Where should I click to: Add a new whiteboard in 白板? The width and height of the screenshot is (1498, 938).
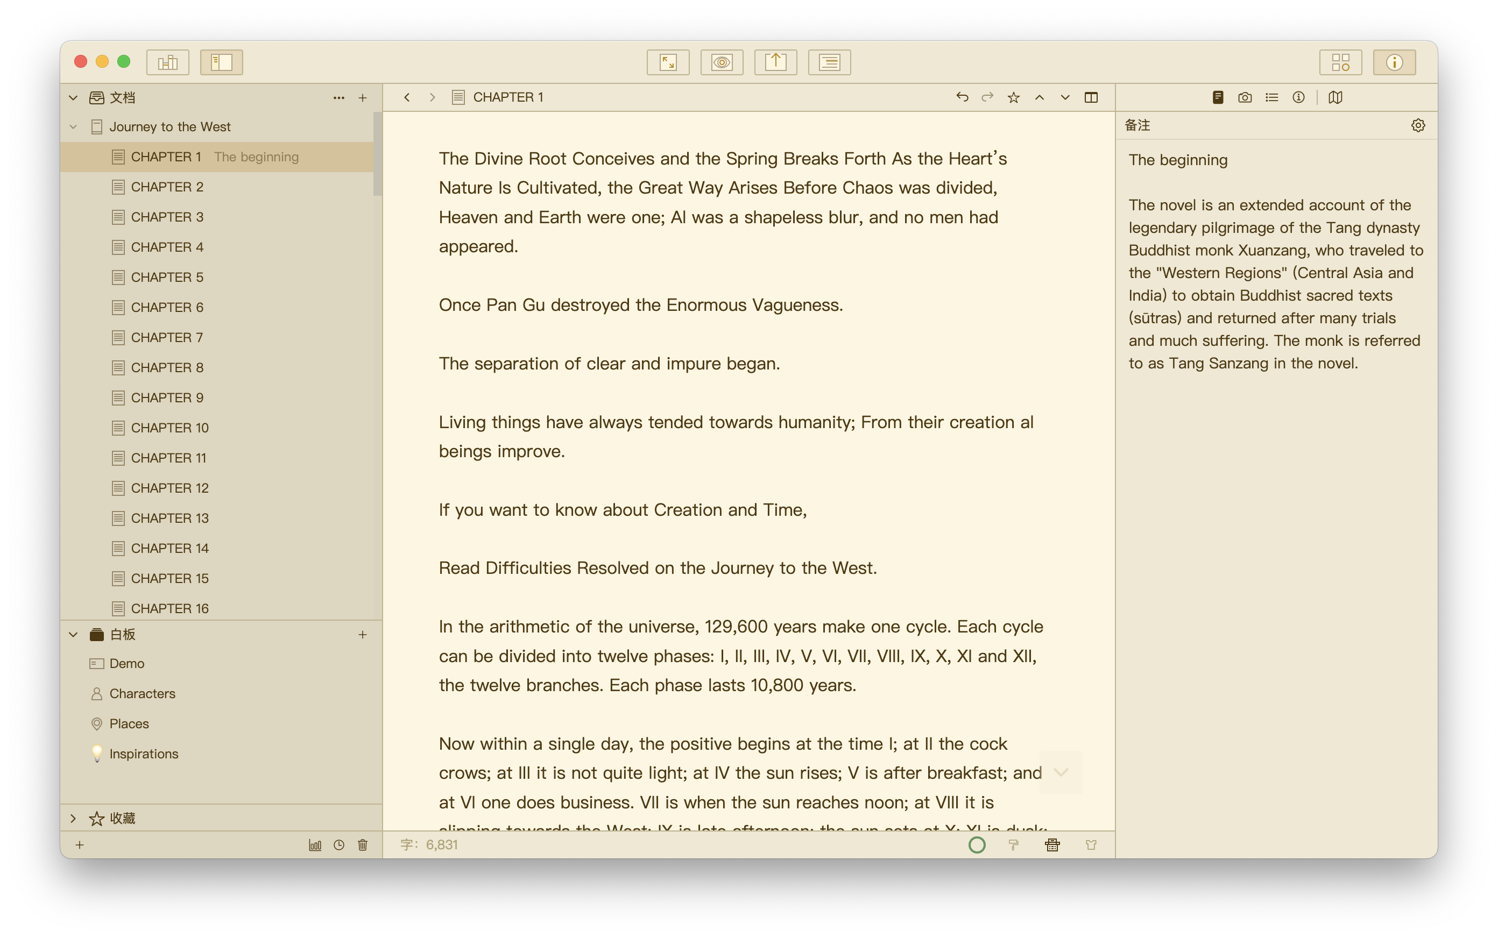[x=363, y=635]
